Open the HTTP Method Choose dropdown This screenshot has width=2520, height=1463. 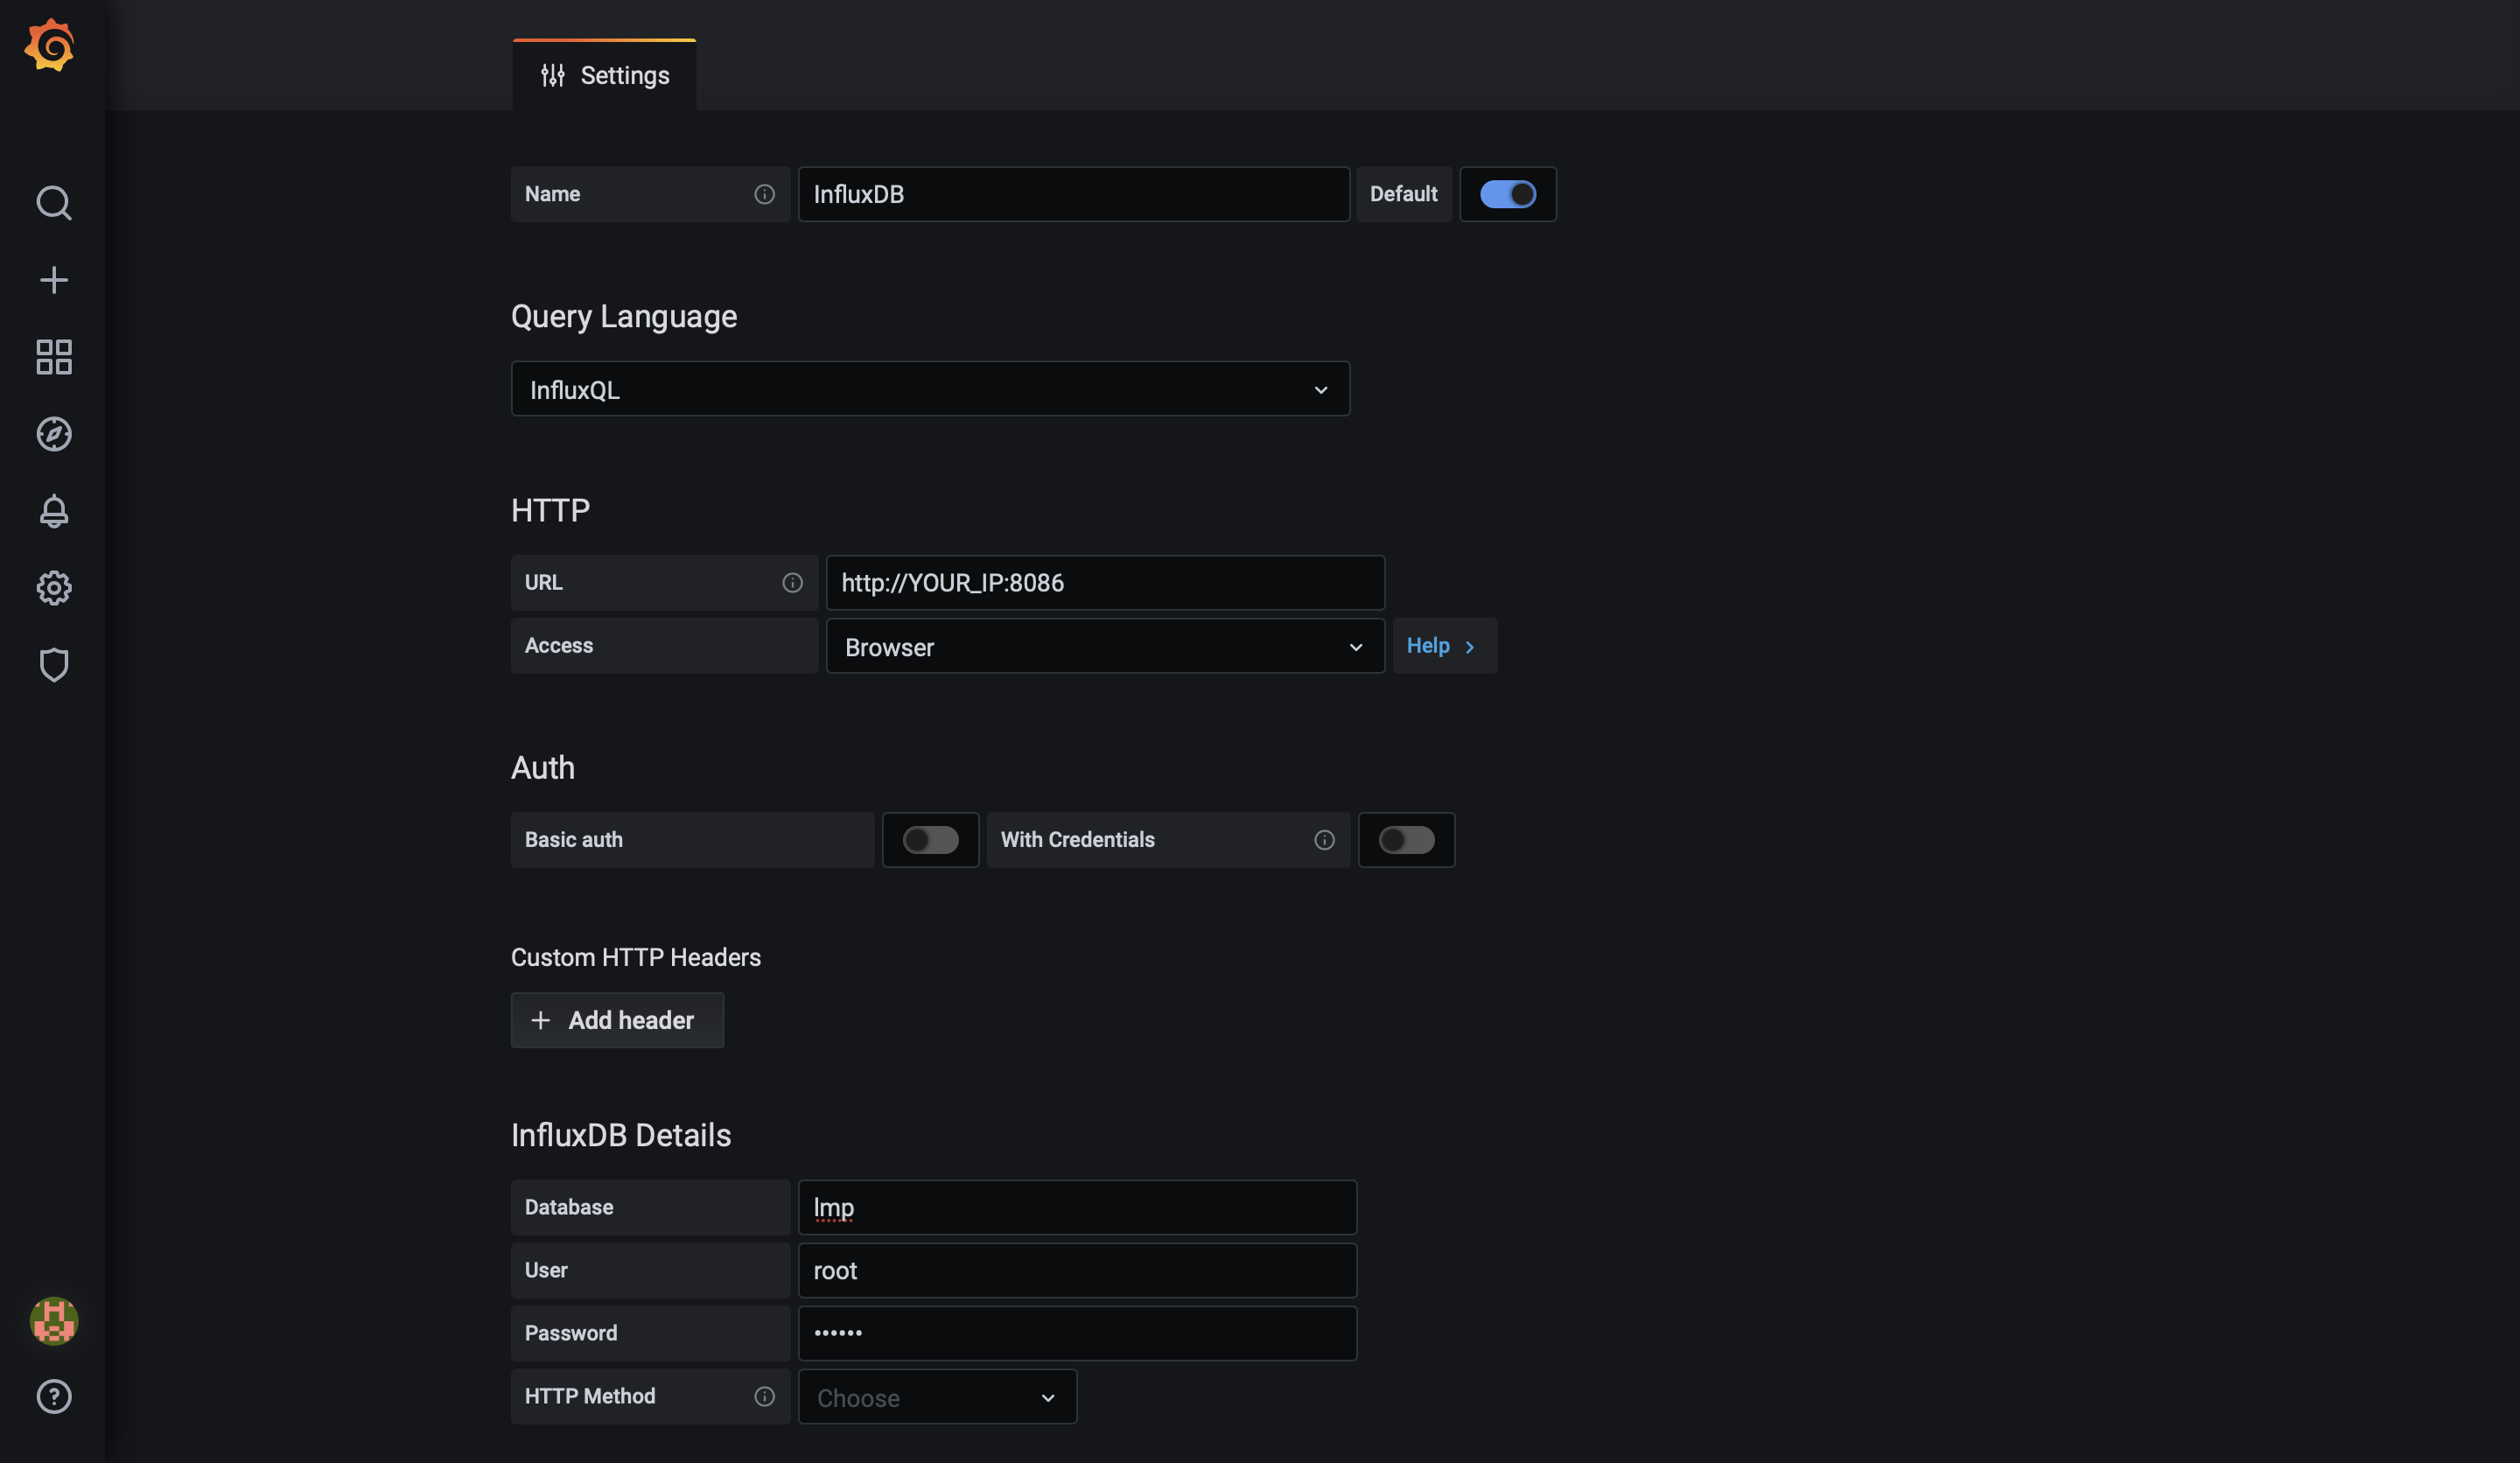pyautogui.click(x=937, y=1397)
